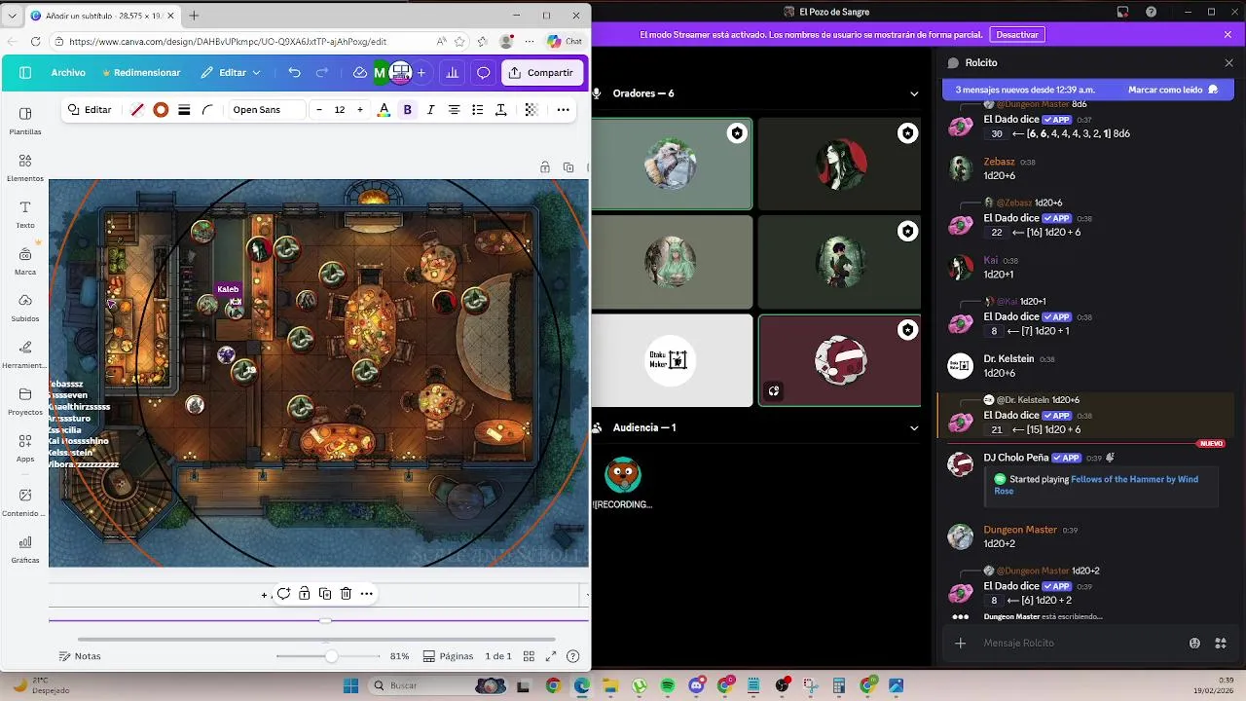Duplicate page icon above canvas
Image resolution: width=1246 pixels, height=701 pixels.
pyautogui.click(x=568, y=167)
